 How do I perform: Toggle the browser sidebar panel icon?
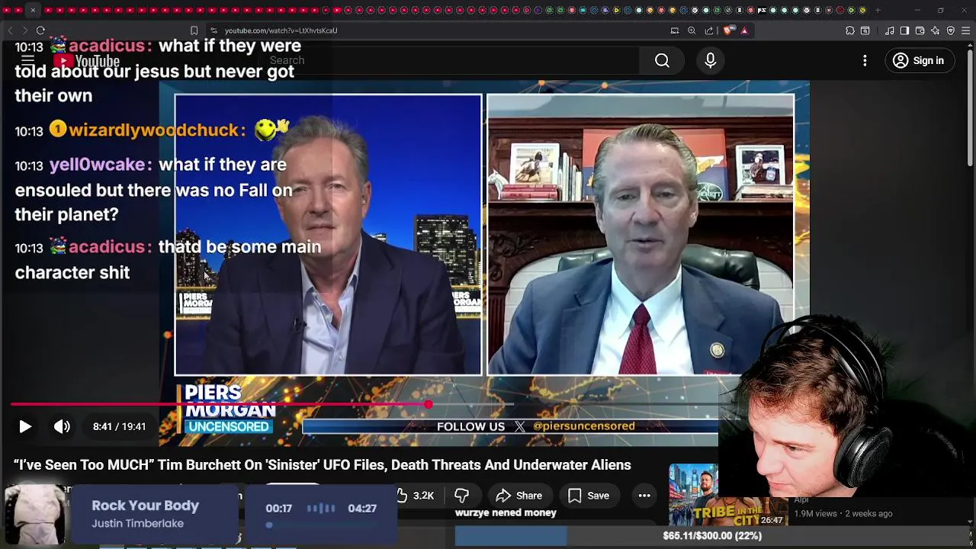(904, 30)
